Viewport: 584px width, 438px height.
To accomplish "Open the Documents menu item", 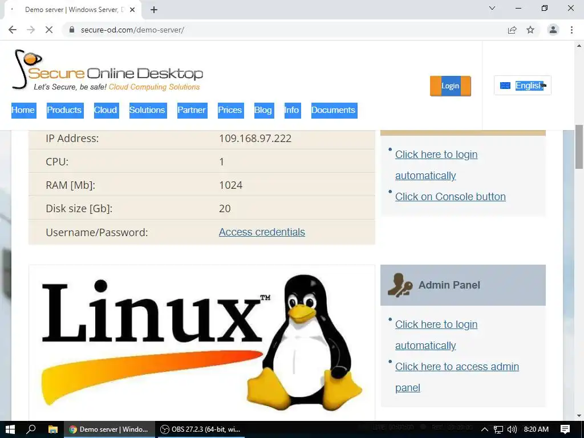I will [334, 110].
